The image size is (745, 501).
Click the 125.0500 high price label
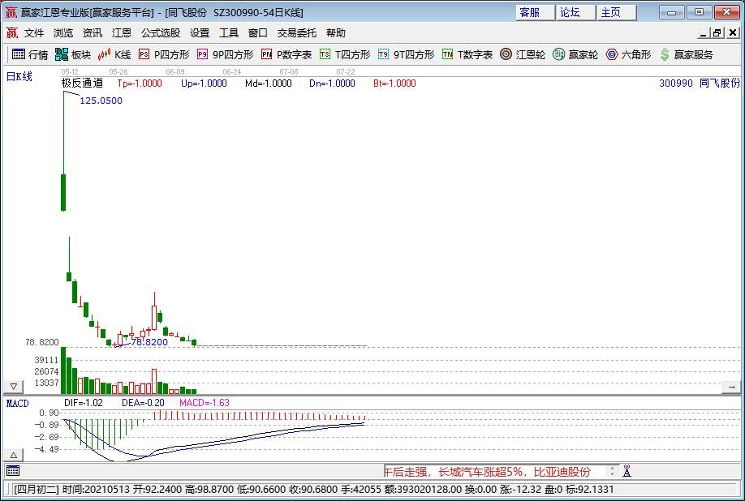point(101,101)
